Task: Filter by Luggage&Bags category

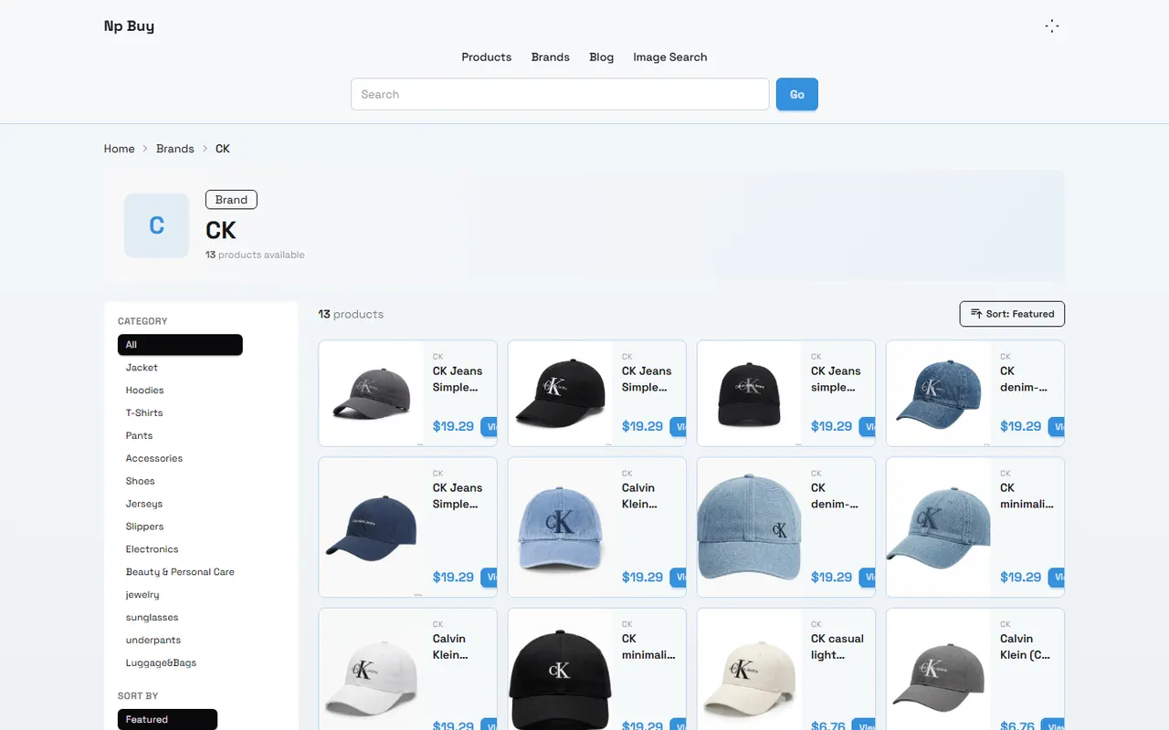Action: click(161, 663)
